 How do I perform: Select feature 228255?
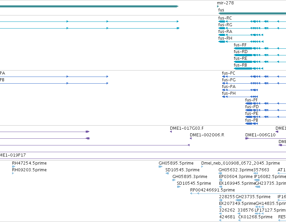(227, 197)
